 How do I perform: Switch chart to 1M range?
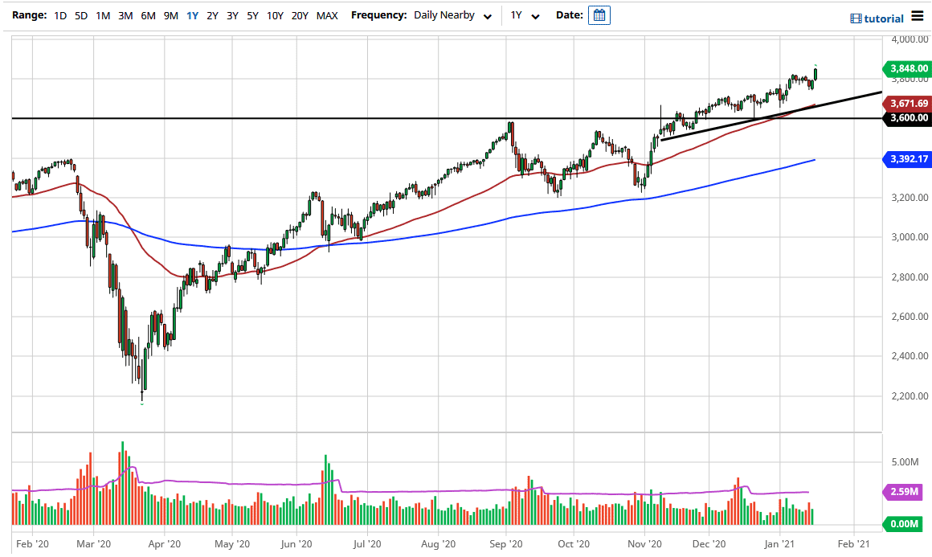102,15
